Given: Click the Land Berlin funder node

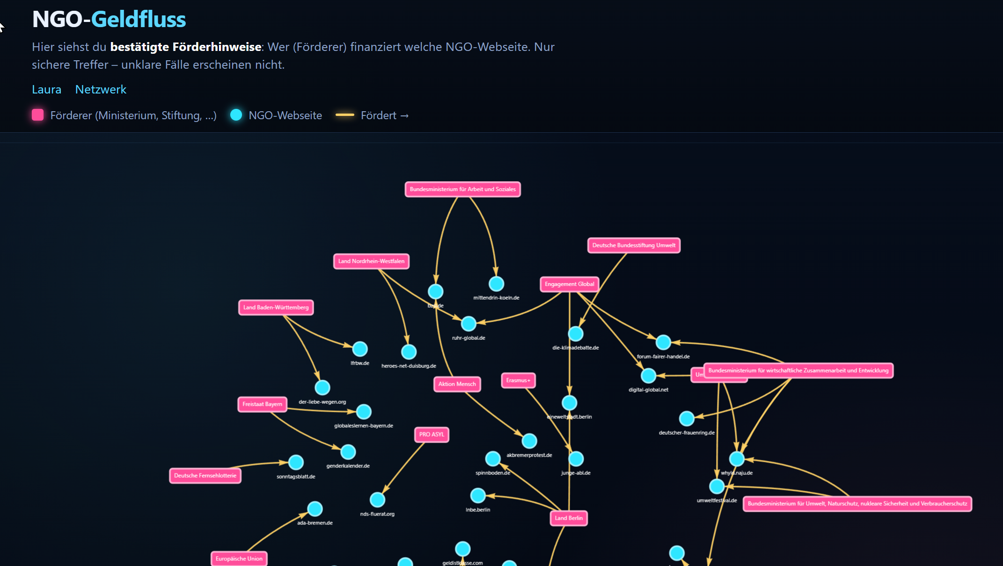Looking at the screenshot, I should click(x=569, y=518).
